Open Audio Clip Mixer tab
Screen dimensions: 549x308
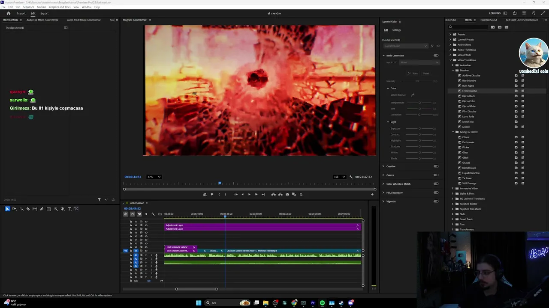point(42,20)
